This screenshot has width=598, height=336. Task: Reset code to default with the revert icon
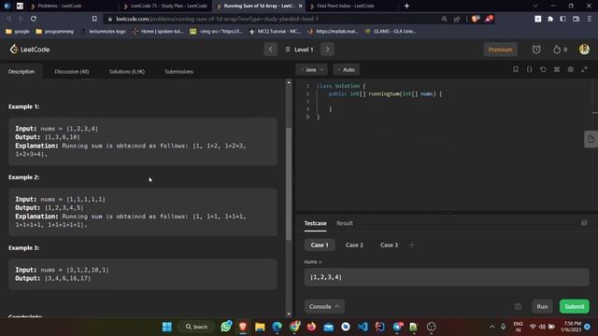[543, 69]
